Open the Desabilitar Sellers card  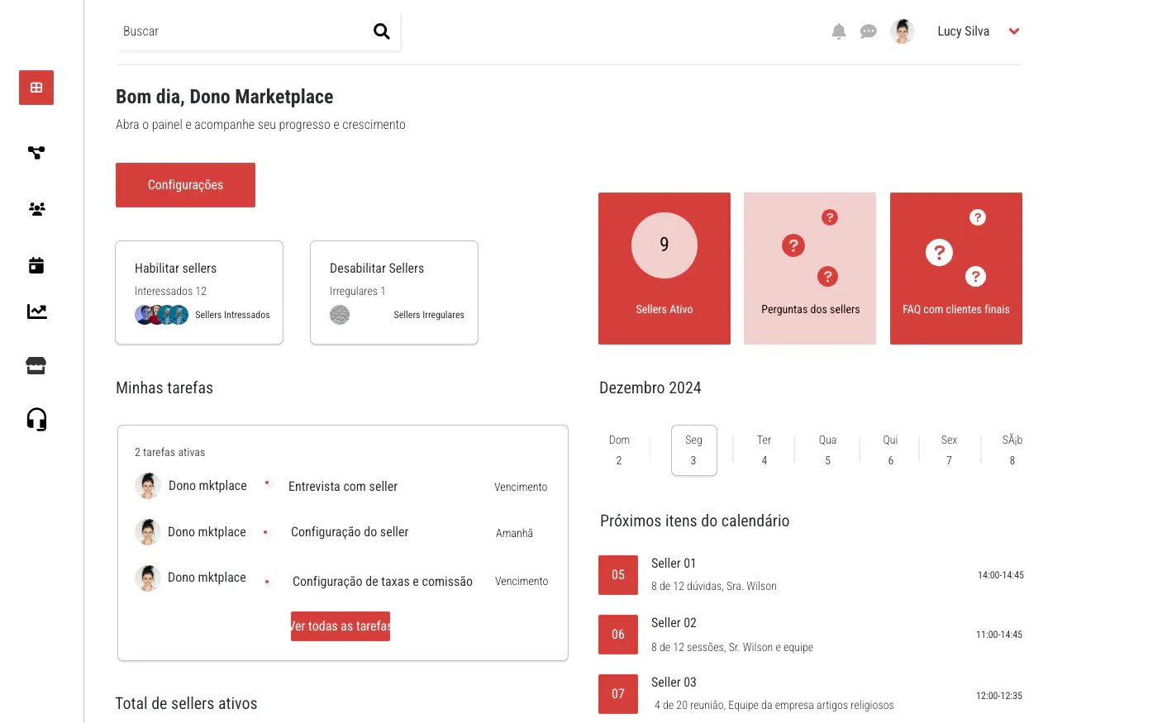coord(394,293)
